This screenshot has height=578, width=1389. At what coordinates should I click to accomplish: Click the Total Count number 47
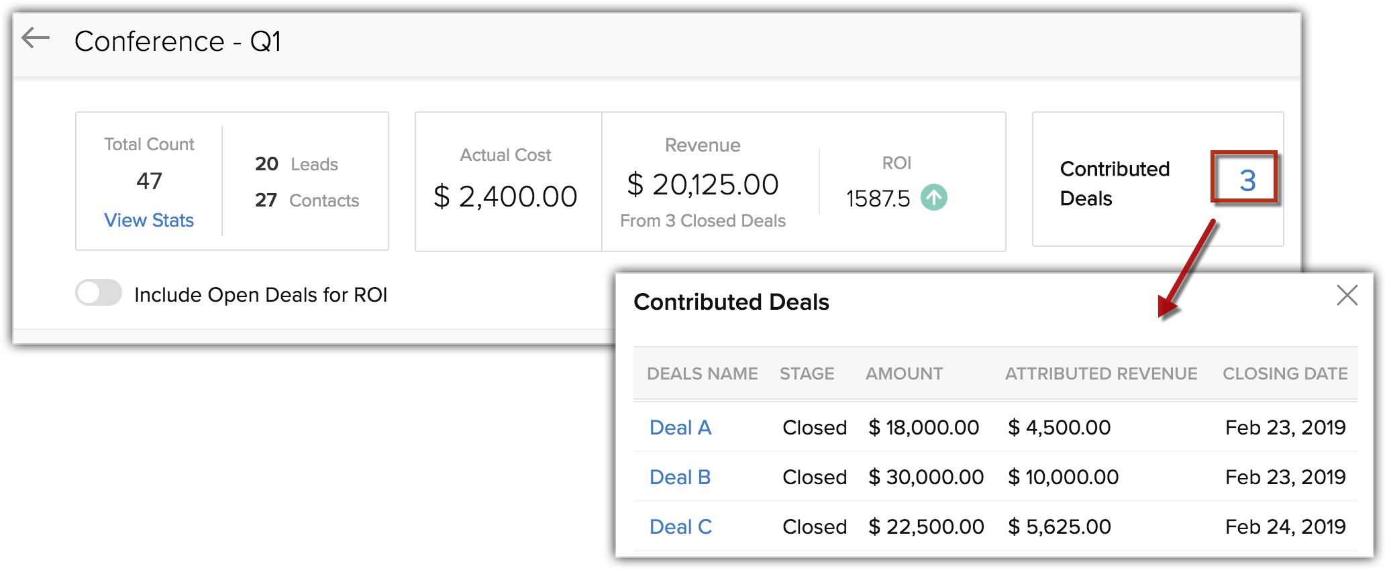coord(149,181)
